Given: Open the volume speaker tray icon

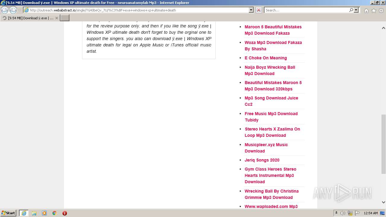Looking at the screenshot, I should click(343, 213).
